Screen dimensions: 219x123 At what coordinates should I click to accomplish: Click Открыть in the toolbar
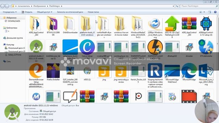click(x=27, y=12)
